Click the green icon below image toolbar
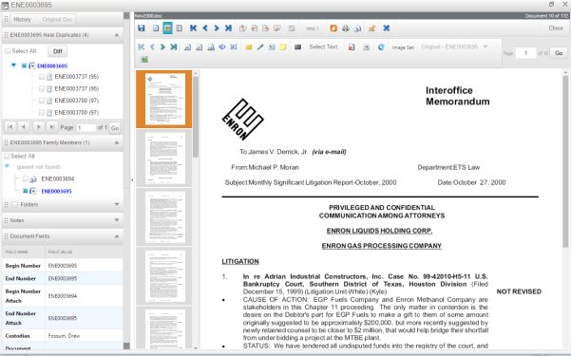 144,59
